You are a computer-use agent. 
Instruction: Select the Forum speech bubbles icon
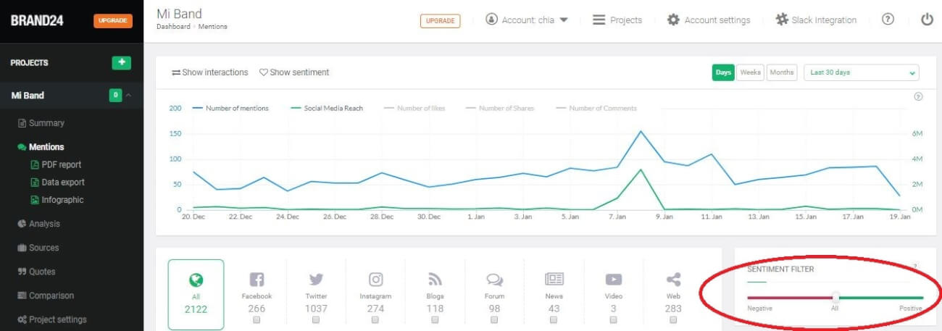pyautogui.click(x=494, y=280)
